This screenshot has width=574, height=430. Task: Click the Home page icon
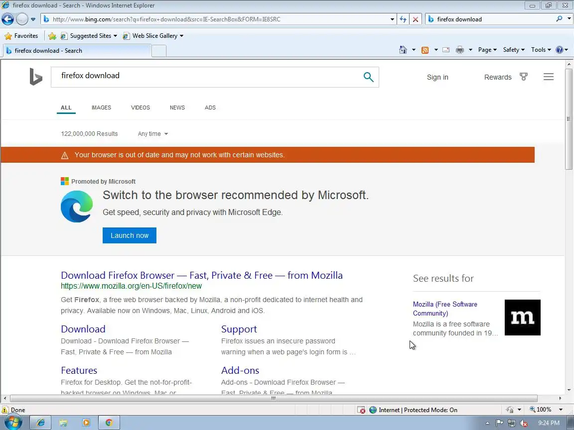[x=403, y=50]
